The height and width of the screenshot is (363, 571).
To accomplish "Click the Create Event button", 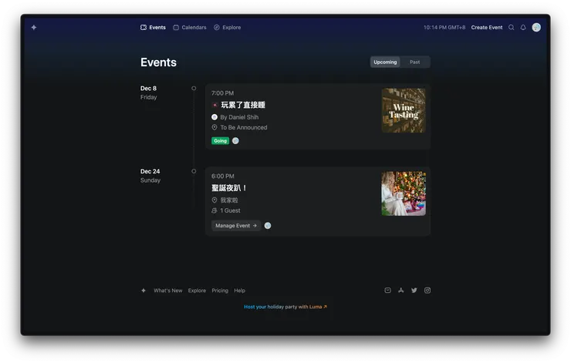I will pyautogui.click(x=487, y=27).
